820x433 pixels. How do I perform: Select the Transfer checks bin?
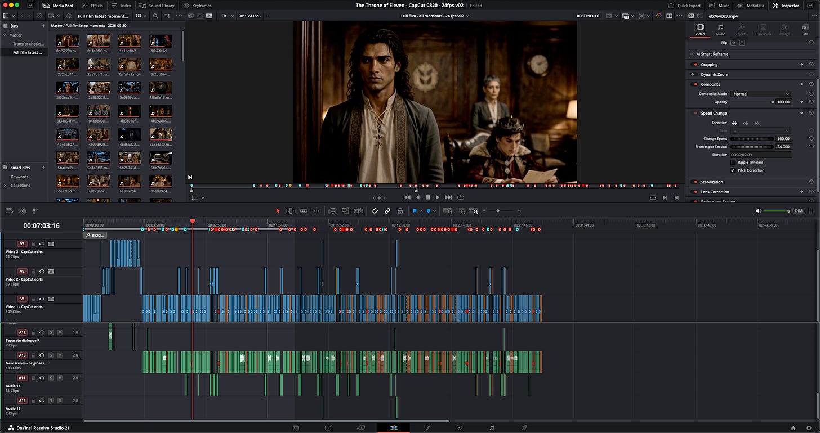coord(28,44)
